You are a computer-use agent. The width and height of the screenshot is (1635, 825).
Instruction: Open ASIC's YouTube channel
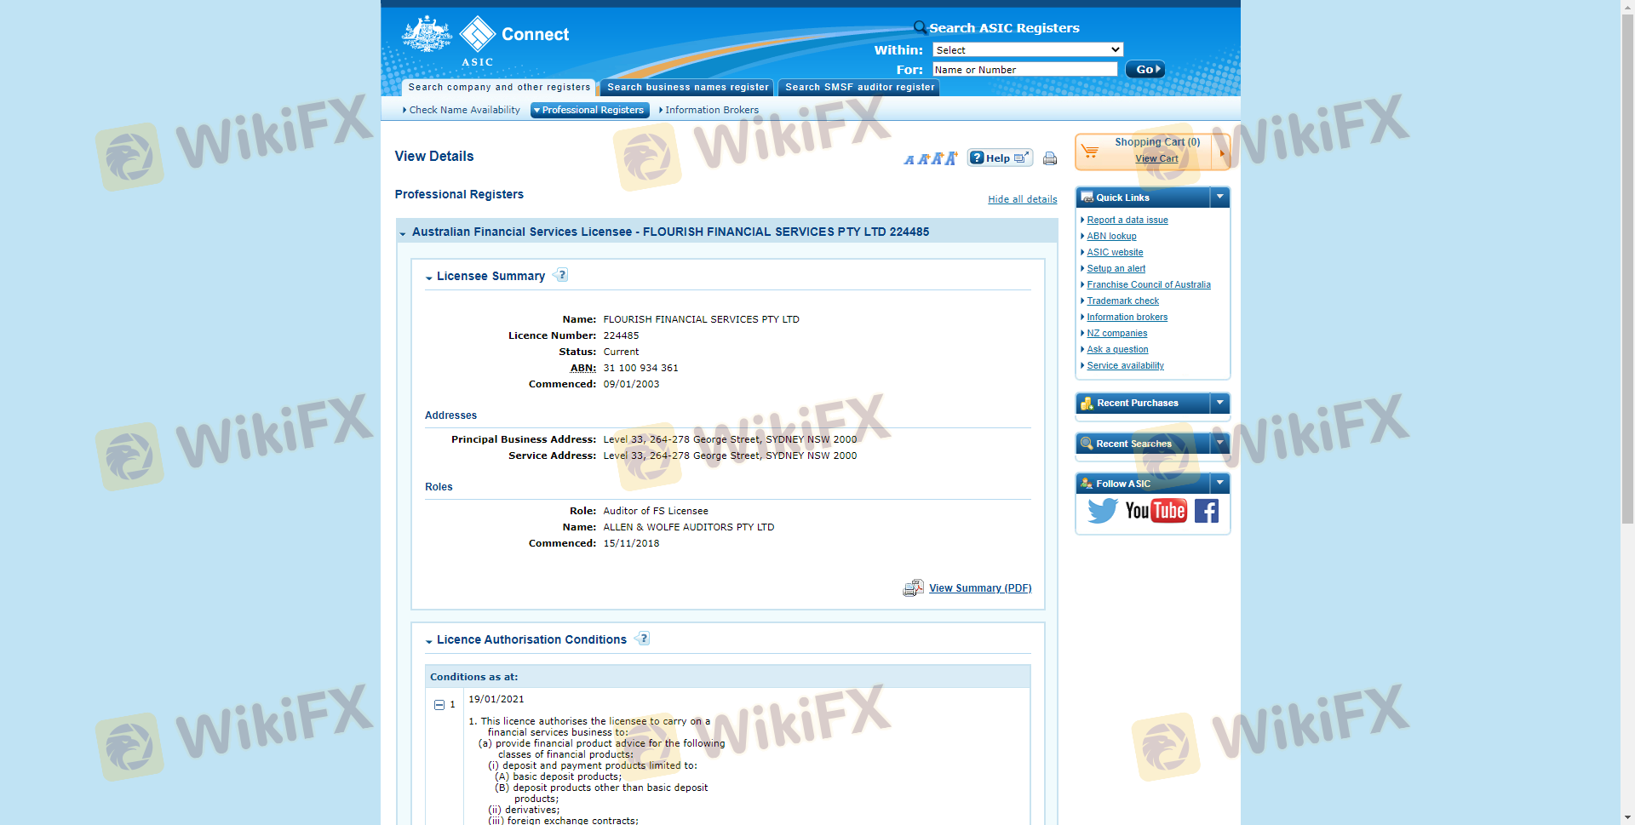(x=1156, y=511)
